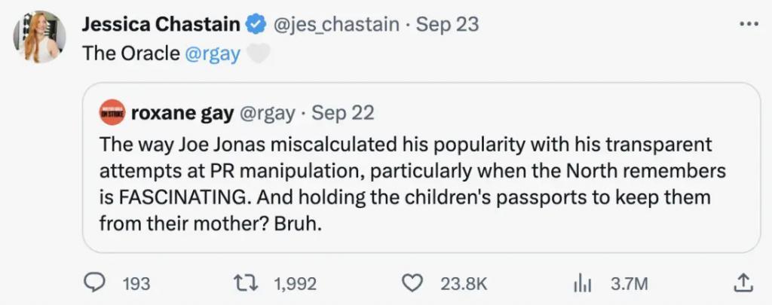Click the 1,992 retweets count
The width and height of the screenshot is (772, 305).
(296, 284)
